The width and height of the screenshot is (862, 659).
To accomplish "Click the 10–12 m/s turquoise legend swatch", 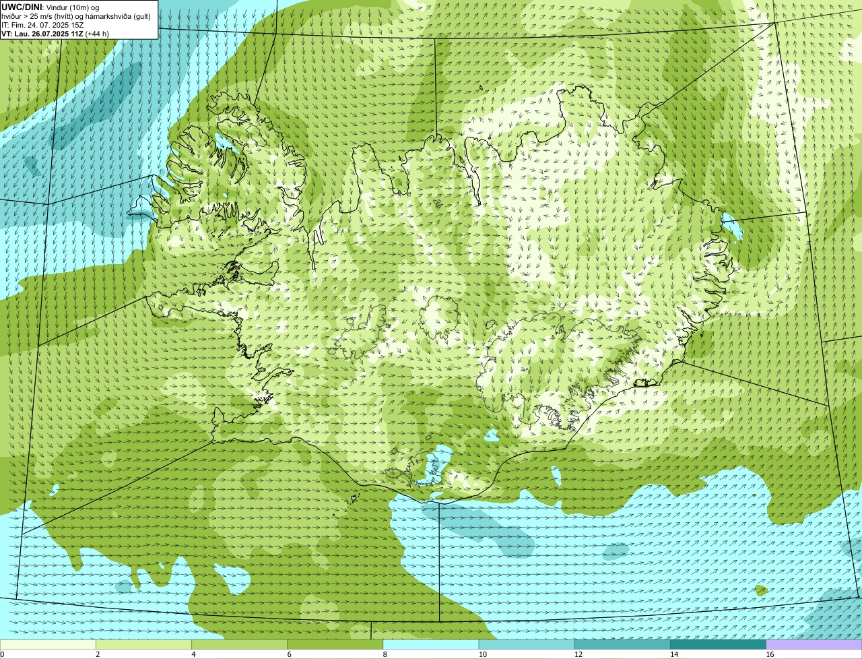I will pyautogui.click(x=527, y=644).
